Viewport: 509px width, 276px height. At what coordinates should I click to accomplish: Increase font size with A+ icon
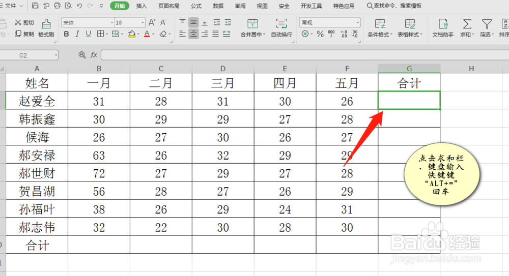(x=152, y=22)
